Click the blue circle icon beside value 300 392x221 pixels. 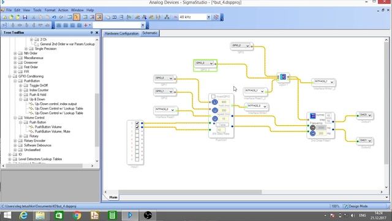click(x=215, y=110)
